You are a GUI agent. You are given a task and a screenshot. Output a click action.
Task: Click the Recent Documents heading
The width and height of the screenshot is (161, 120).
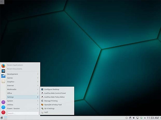click(x=15, y=69)
